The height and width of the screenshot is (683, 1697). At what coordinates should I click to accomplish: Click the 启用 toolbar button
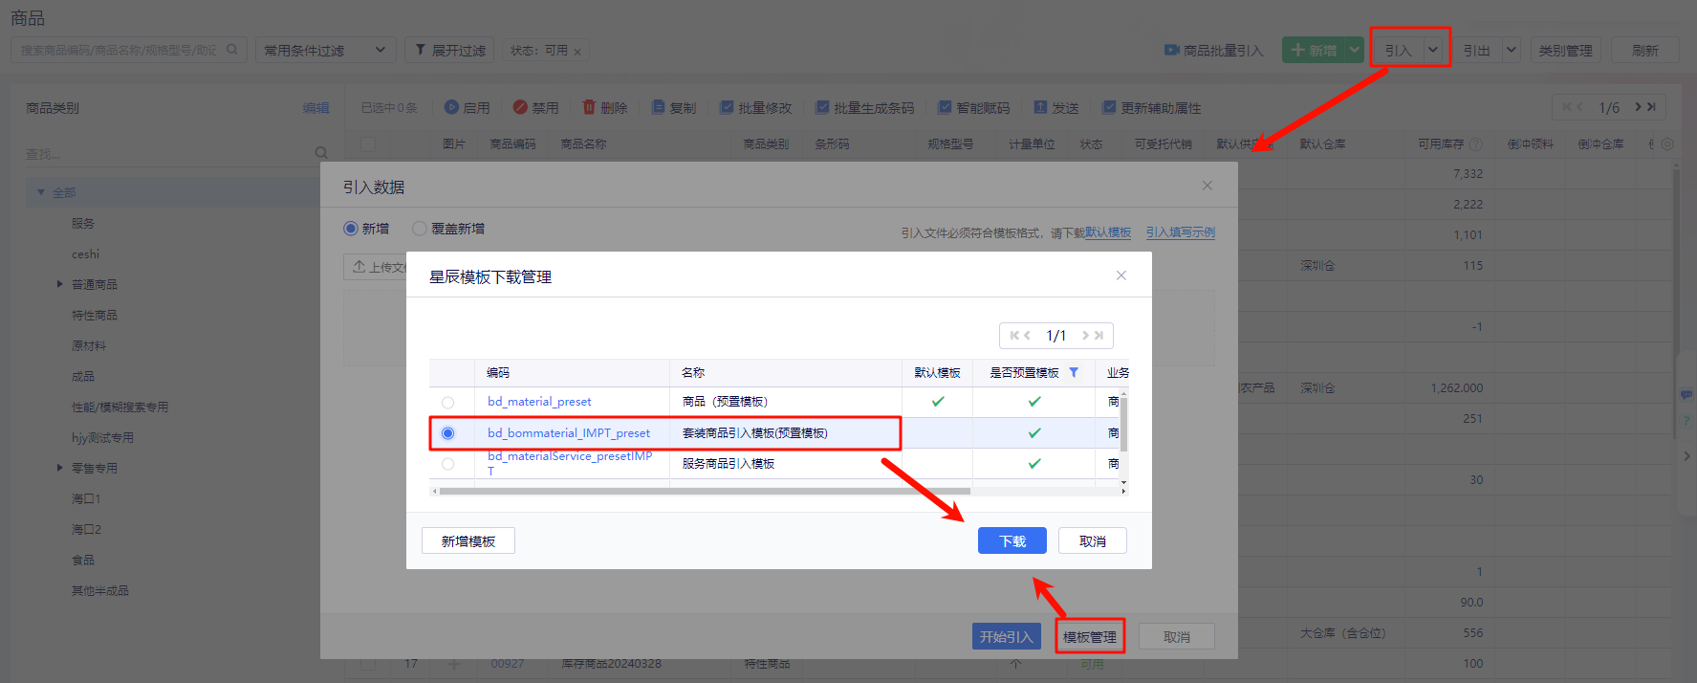467,108
